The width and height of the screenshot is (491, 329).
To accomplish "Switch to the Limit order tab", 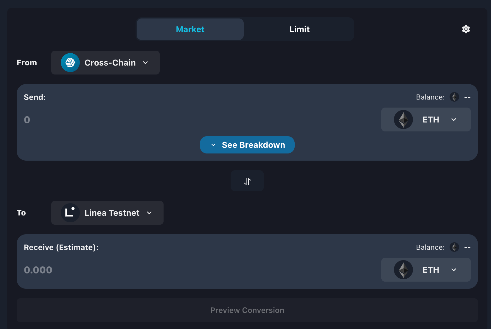I will [x=299, y=29].
